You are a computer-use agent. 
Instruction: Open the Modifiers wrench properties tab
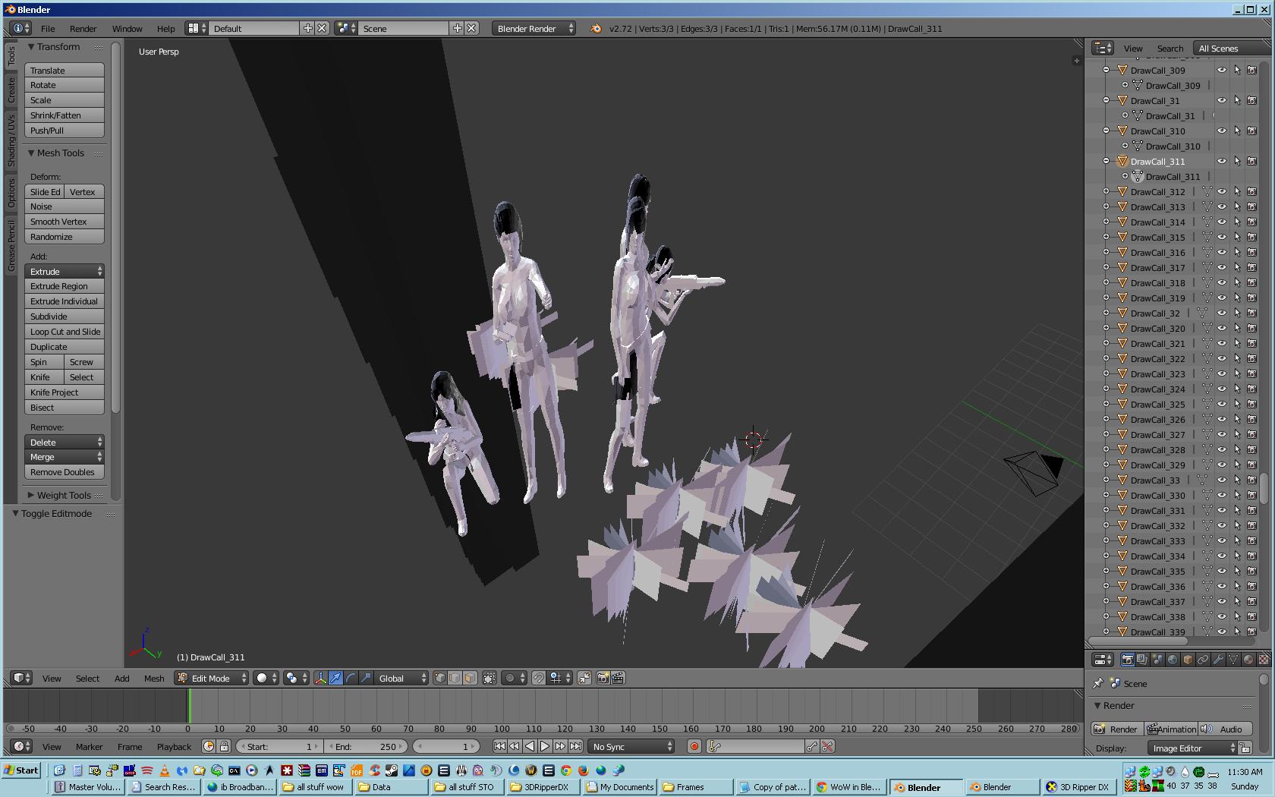(x=1218, y=660)
